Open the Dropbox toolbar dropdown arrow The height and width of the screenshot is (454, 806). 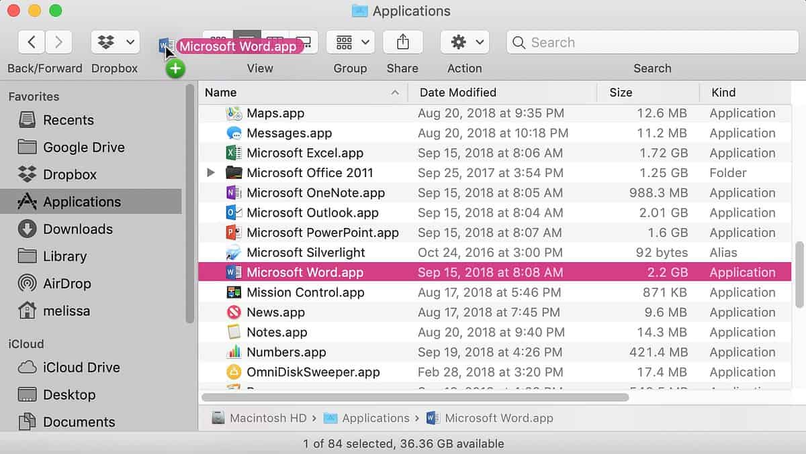pos(132,42)
